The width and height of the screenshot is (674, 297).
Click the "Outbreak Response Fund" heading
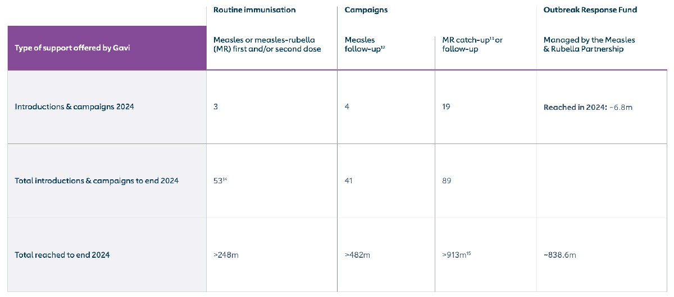[590, 10]
